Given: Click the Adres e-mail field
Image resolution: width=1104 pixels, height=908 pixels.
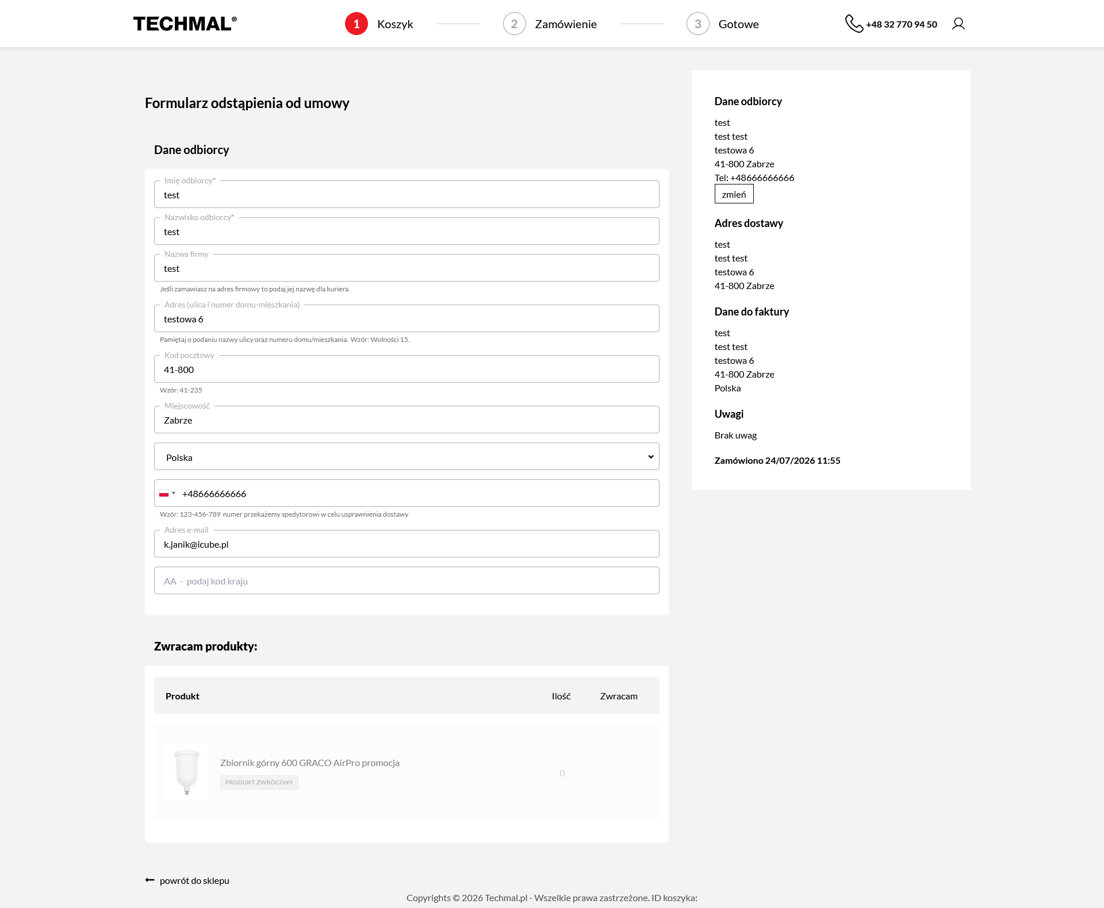Looking at the screenshot, I should click(x=407, y=544).
